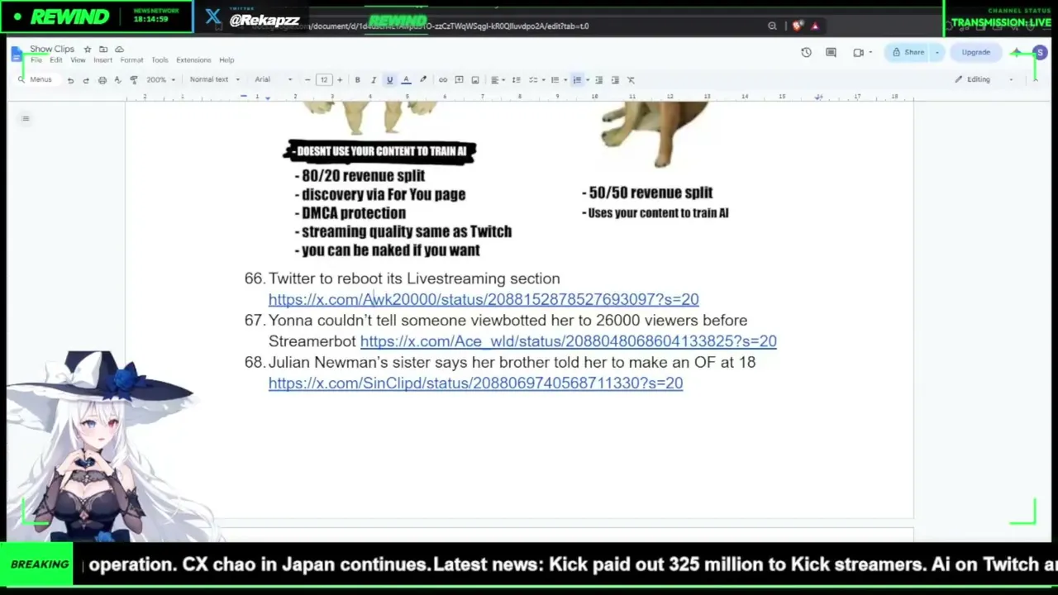Open the Tools menu
Image resolution: width=1058 pixels, height=595 pixels.
click(x=160, y=60)
